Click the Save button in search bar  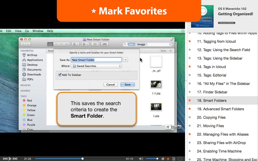pyautogui.click(x=163, y=51)
